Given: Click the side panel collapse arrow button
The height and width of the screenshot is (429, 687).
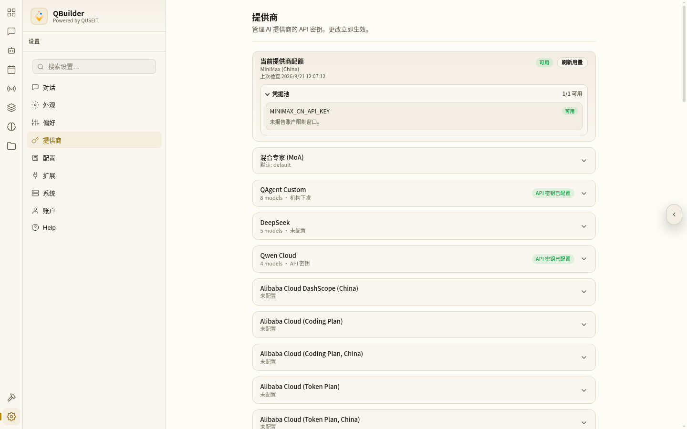Looking at the screenshot, I should pyautogui.click(x=674, y=214).
